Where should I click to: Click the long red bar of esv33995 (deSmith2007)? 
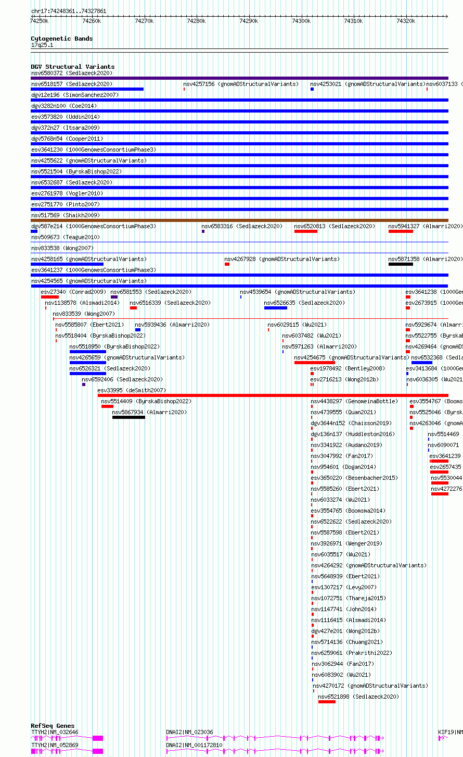point(273,395)
